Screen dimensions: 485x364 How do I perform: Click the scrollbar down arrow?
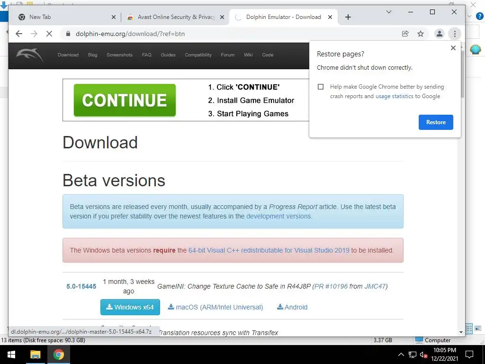(461, 332)
